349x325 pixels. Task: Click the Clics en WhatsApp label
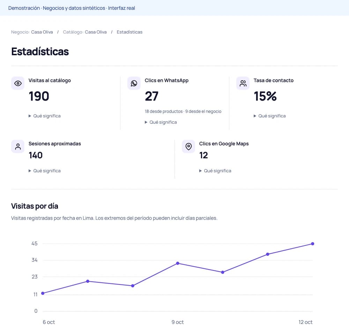tap(166, 80)
